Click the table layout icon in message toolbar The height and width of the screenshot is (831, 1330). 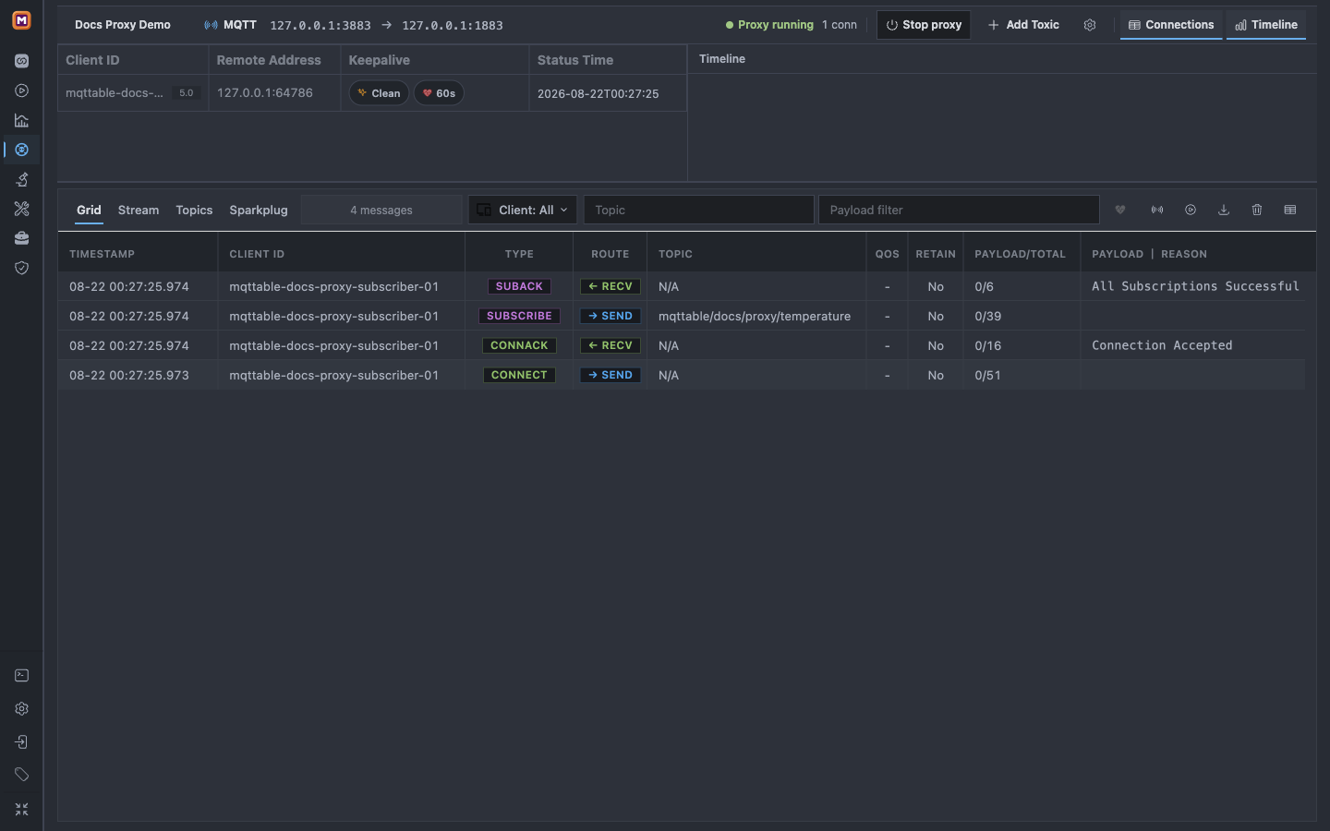[x=1290, y=210]
